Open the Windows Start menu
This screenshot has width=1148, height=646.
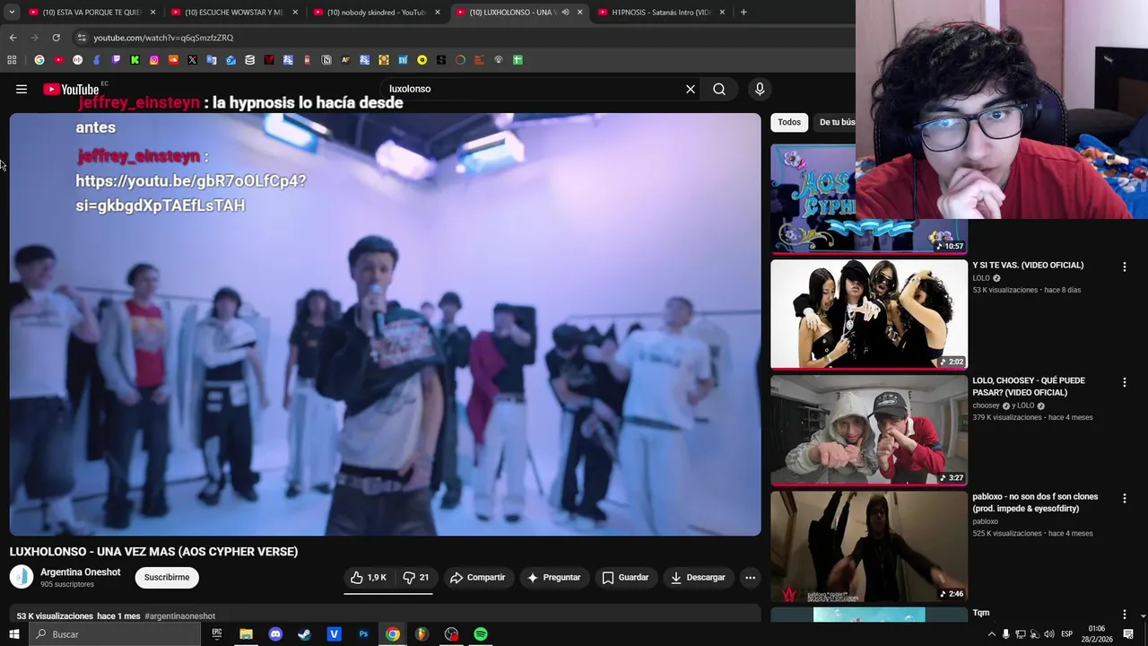tap(13, 634)
